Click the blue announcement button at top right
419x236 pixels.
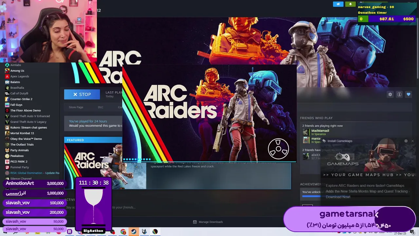pos(338,4)
